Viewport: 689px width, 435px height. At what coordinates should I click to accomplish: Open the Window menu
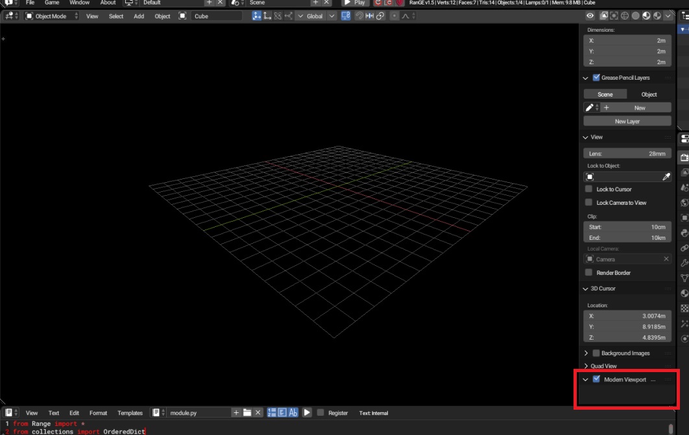point(80,3)
